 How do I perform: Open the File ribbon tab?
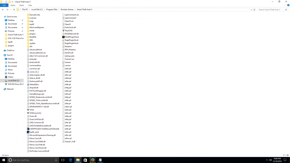[4, 5]
